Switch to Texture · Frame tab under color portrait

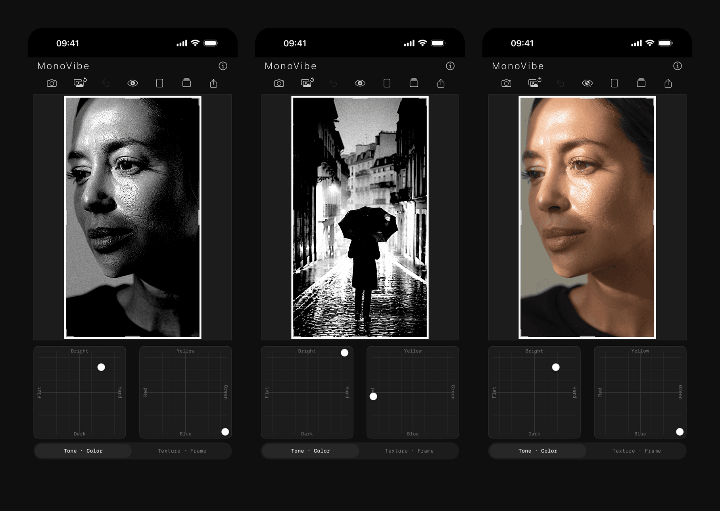click(x=637, y=451)
